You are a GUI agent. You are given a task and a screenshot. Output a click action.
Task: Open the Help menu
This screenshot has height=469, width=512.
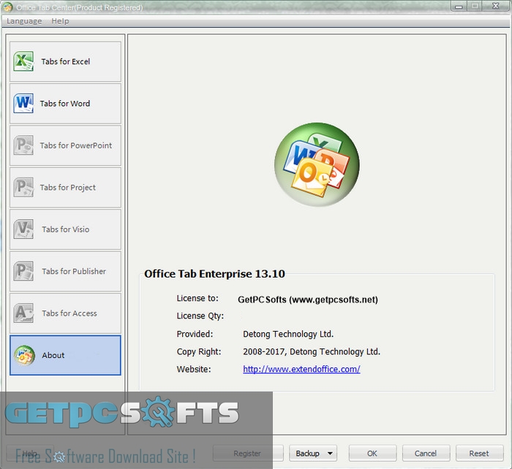[60, 21]
